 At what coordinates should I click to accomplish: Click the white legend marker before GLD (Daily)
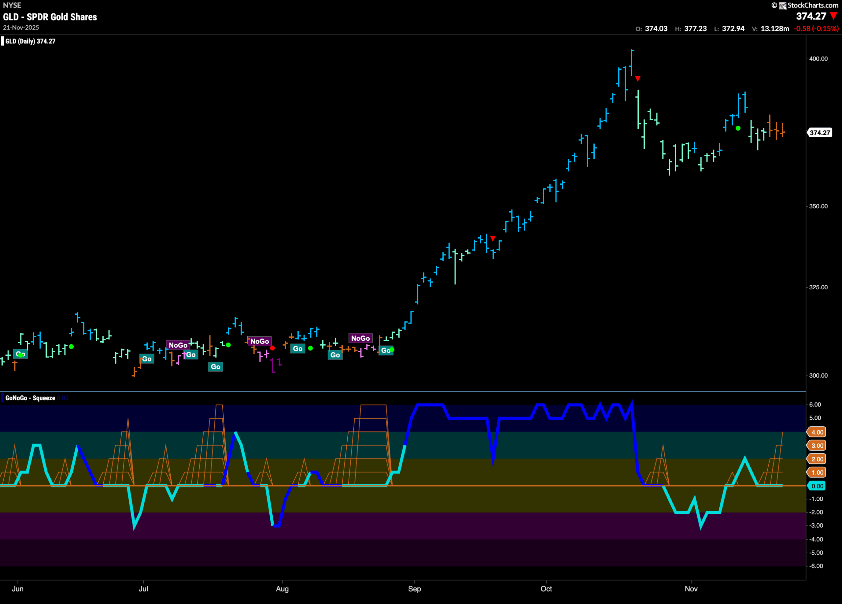(3, 41)
